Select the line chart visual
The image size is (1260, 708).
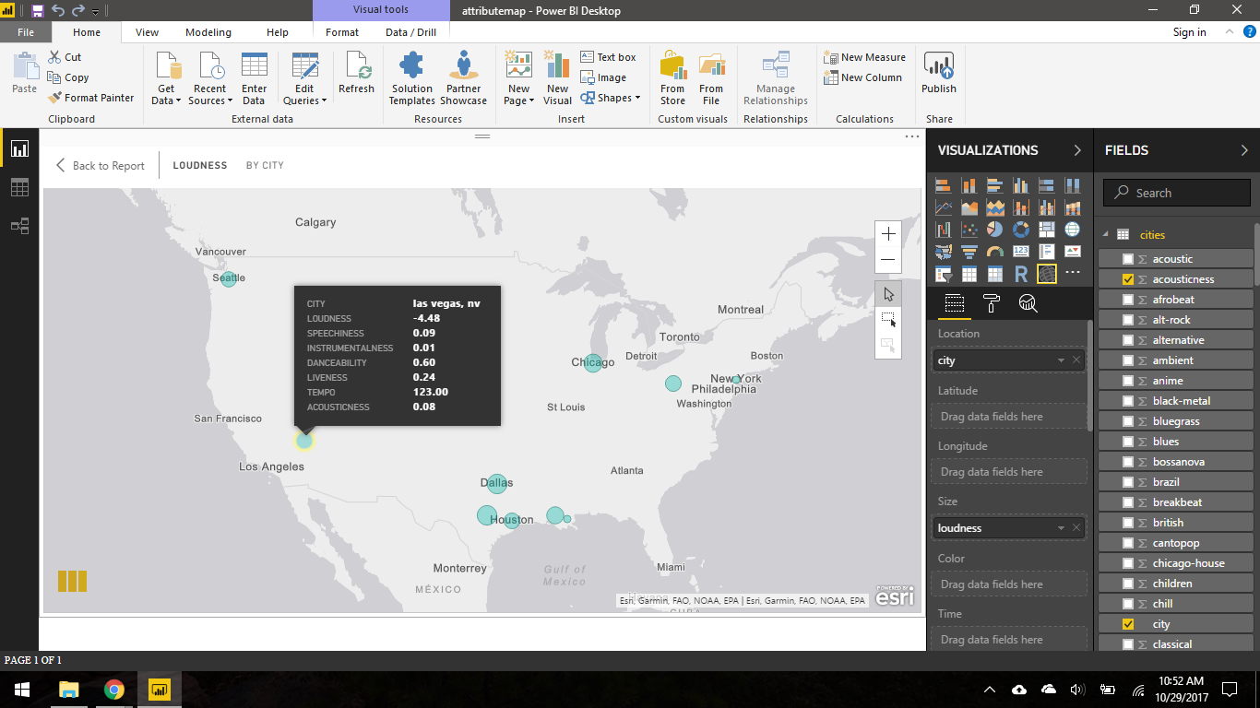[944, 207]
